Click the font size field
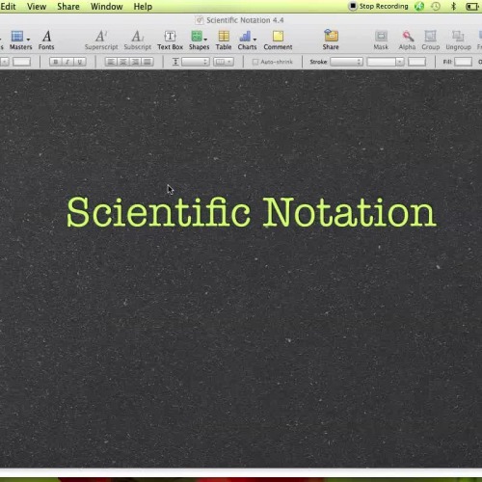The height and width of the screenshot is (482, 482). tap(21, 62)
